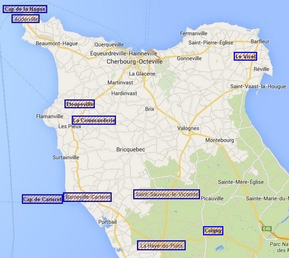This screenshot has height=258, width=289.
Task: Open the Auderville highlighted box
Action: coord(26,19)
